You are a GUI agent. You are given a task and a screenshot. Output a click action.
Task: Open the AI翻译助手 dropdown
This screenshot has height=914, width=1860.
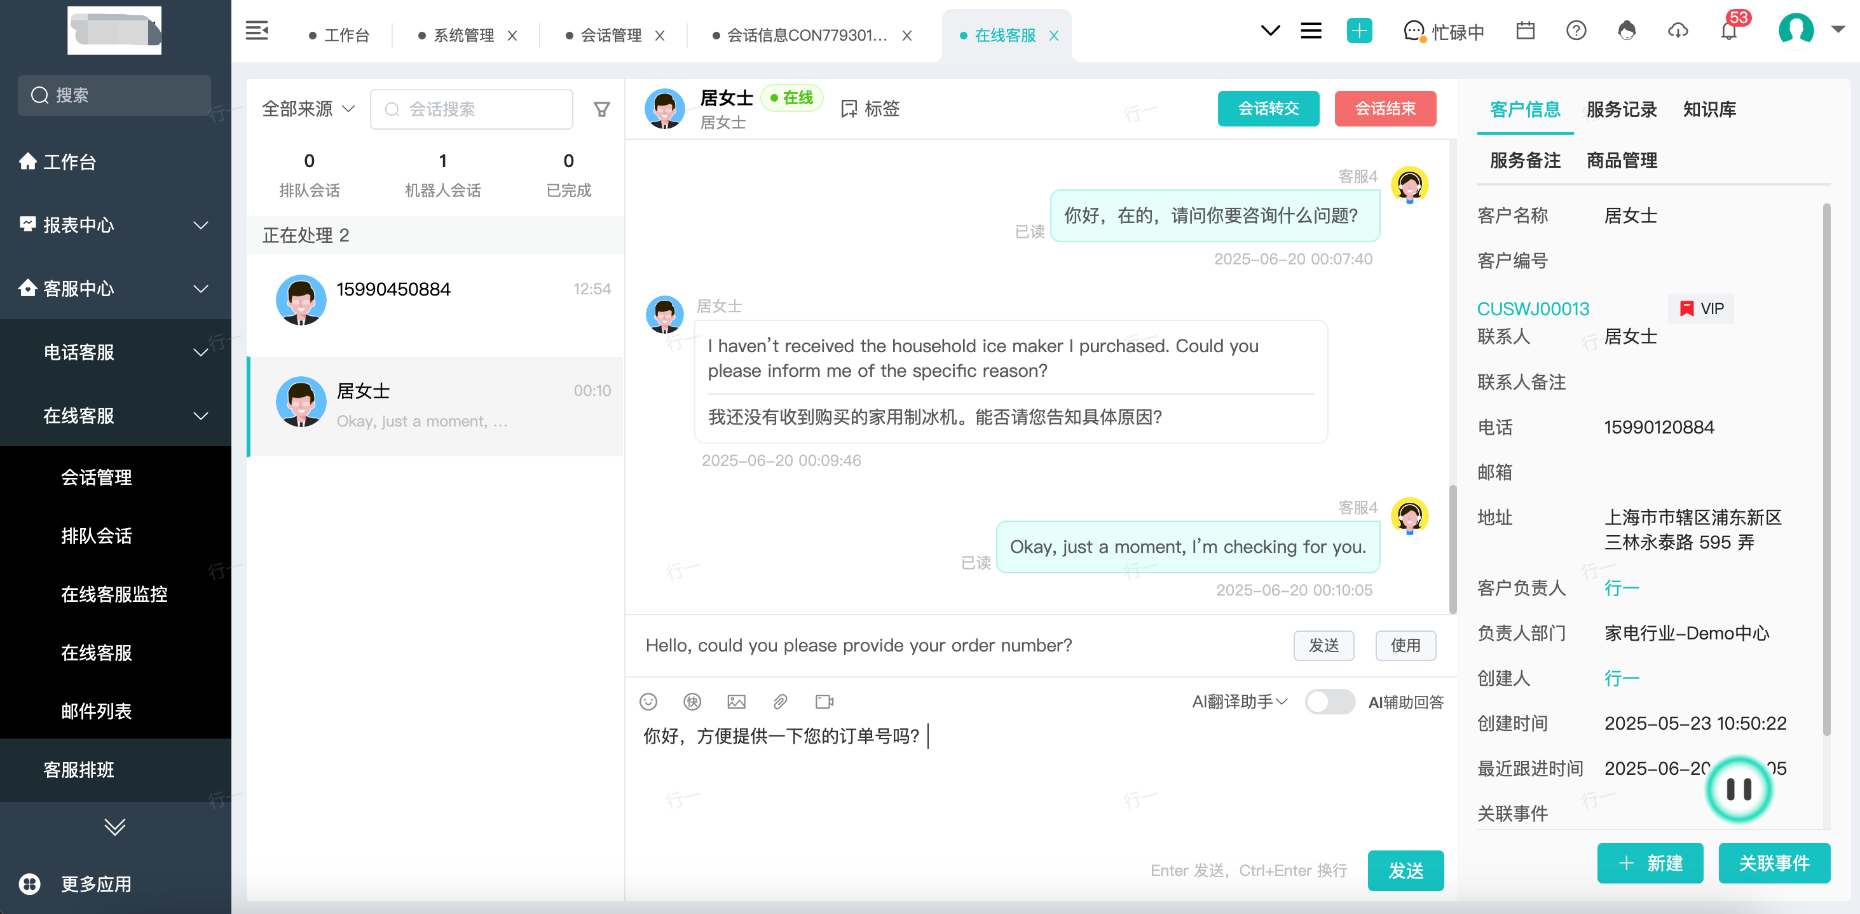click(x=1239, y=702)
